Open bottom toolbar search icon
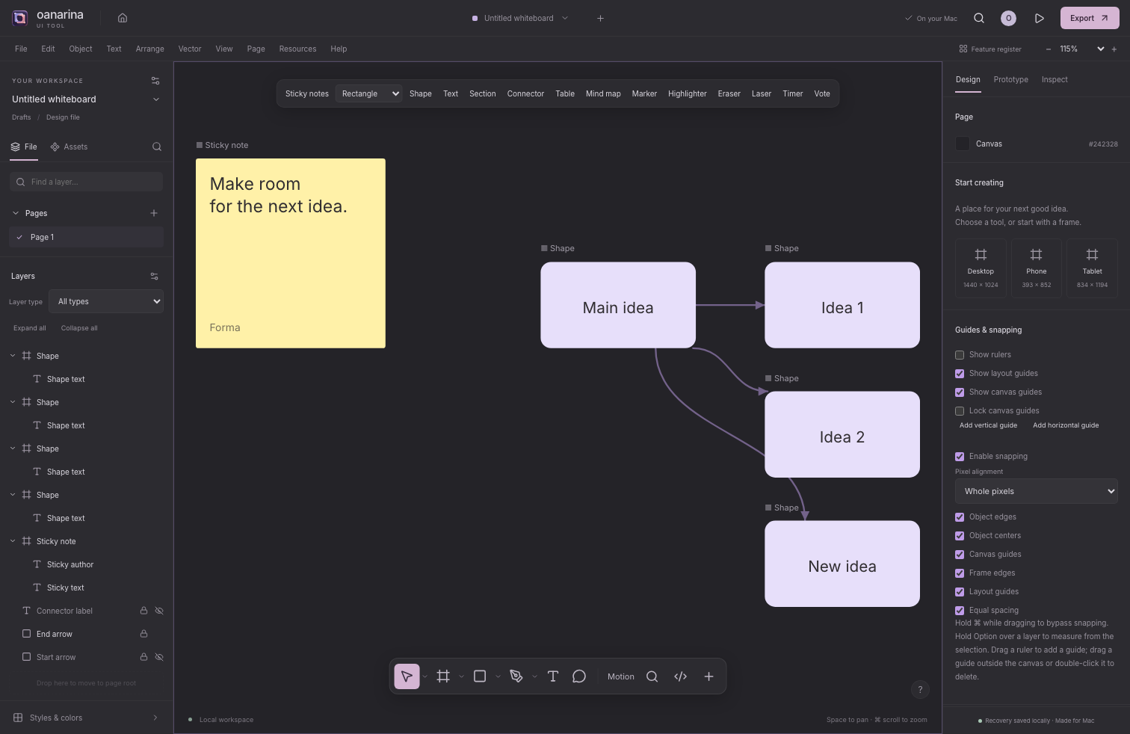1130x734 pixels. point(652,676)
